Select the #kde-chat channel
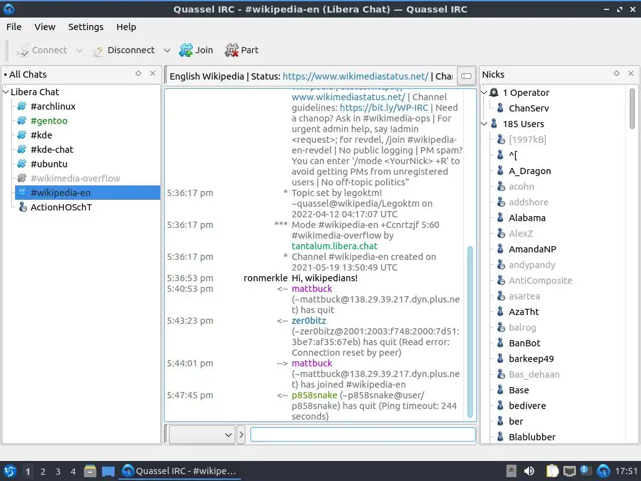This screenshot has width=641, height=481. point(52,150)
